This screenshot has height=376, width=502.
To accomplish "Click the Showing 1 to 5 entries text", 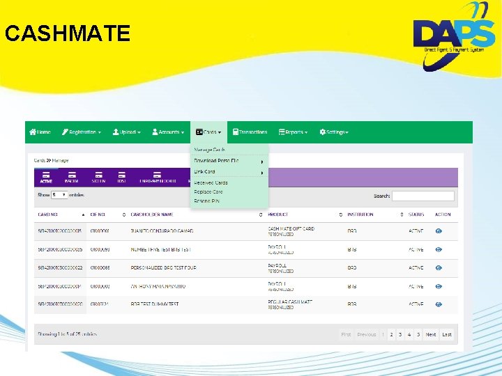I will coord(67,334).
